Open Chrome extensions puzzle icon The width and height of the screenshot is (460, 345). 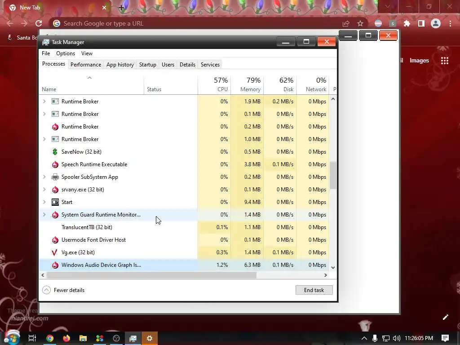(407, 23)
